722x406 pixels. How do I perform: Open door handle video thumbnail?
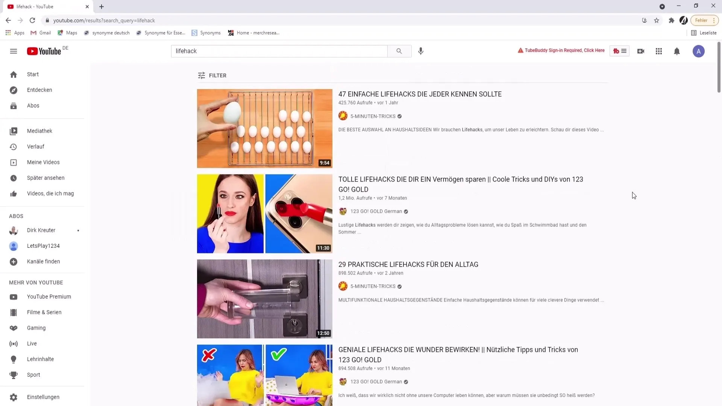point(265,299)
